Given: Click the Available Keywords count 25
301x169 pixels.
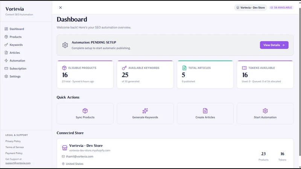Looking at the screenshot, I should point(125,75).
